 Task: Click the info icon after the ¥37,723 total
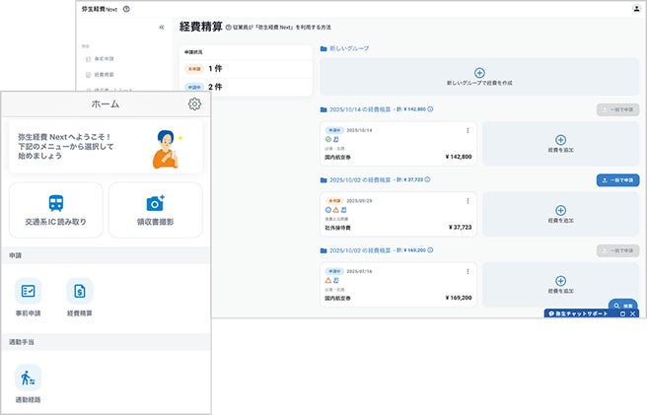point(427,179)
